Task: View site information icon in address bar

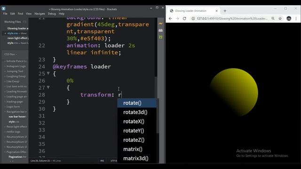Action: click(x=193, y=19)
